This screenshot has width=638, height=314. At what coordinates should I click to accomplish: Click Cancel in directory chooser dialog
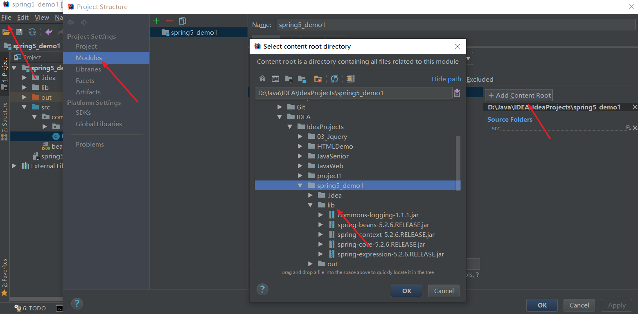(444, 291)
